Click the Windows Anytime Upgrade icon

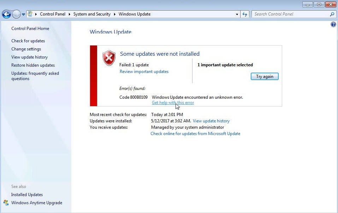click(x=6, y=203)
